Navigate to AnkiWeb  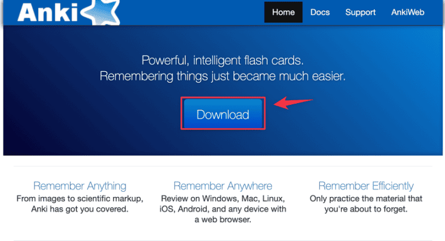407,12
